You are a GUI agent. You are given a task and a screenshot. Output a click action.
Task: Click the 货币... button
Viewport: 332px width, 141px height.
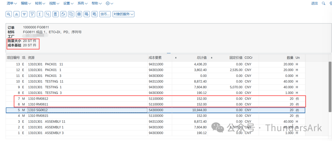coord(105,14)
